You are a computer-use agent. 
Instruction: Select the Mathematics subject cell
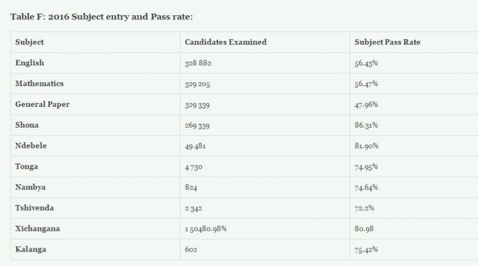39,84
